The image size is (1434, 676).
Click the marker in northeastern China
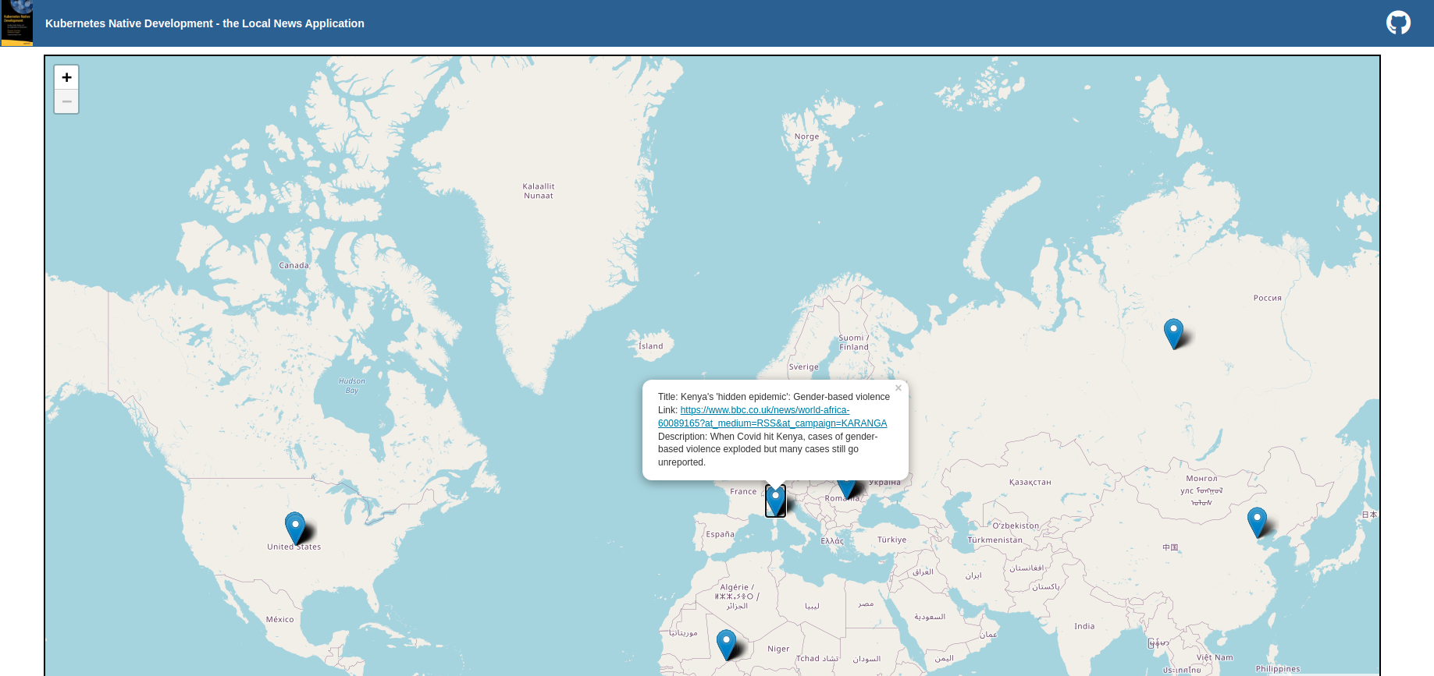point(1257,522)
